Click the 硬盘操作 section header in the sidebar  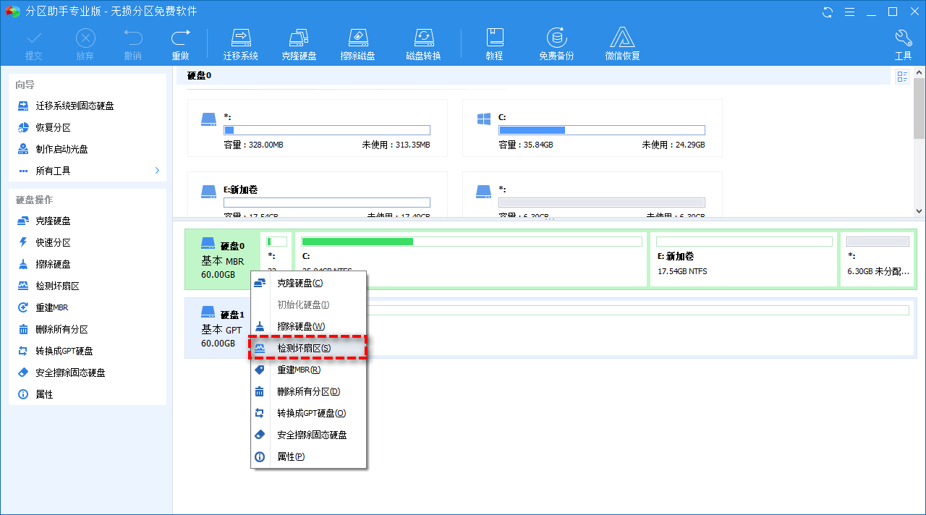click(34, 200)
